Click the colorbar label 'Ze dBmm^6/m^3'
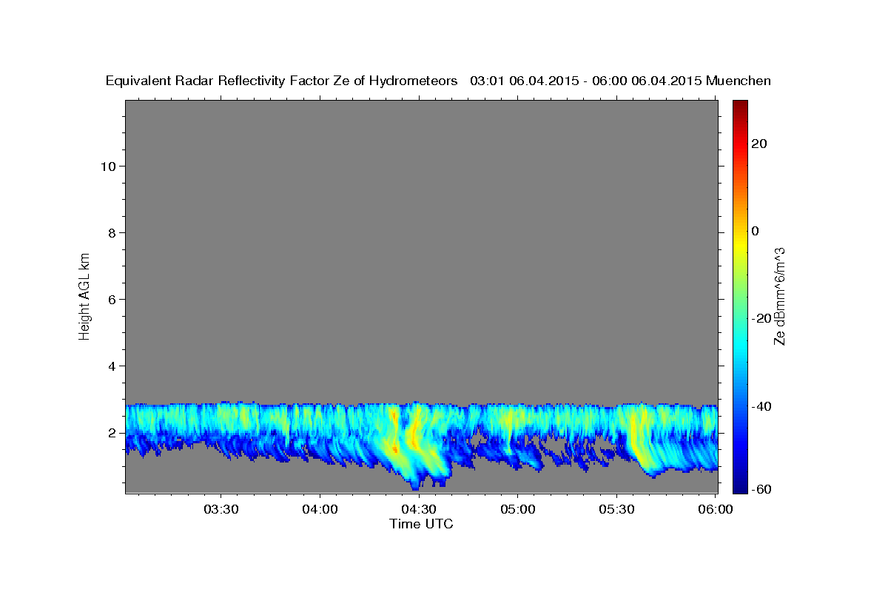 778,296
